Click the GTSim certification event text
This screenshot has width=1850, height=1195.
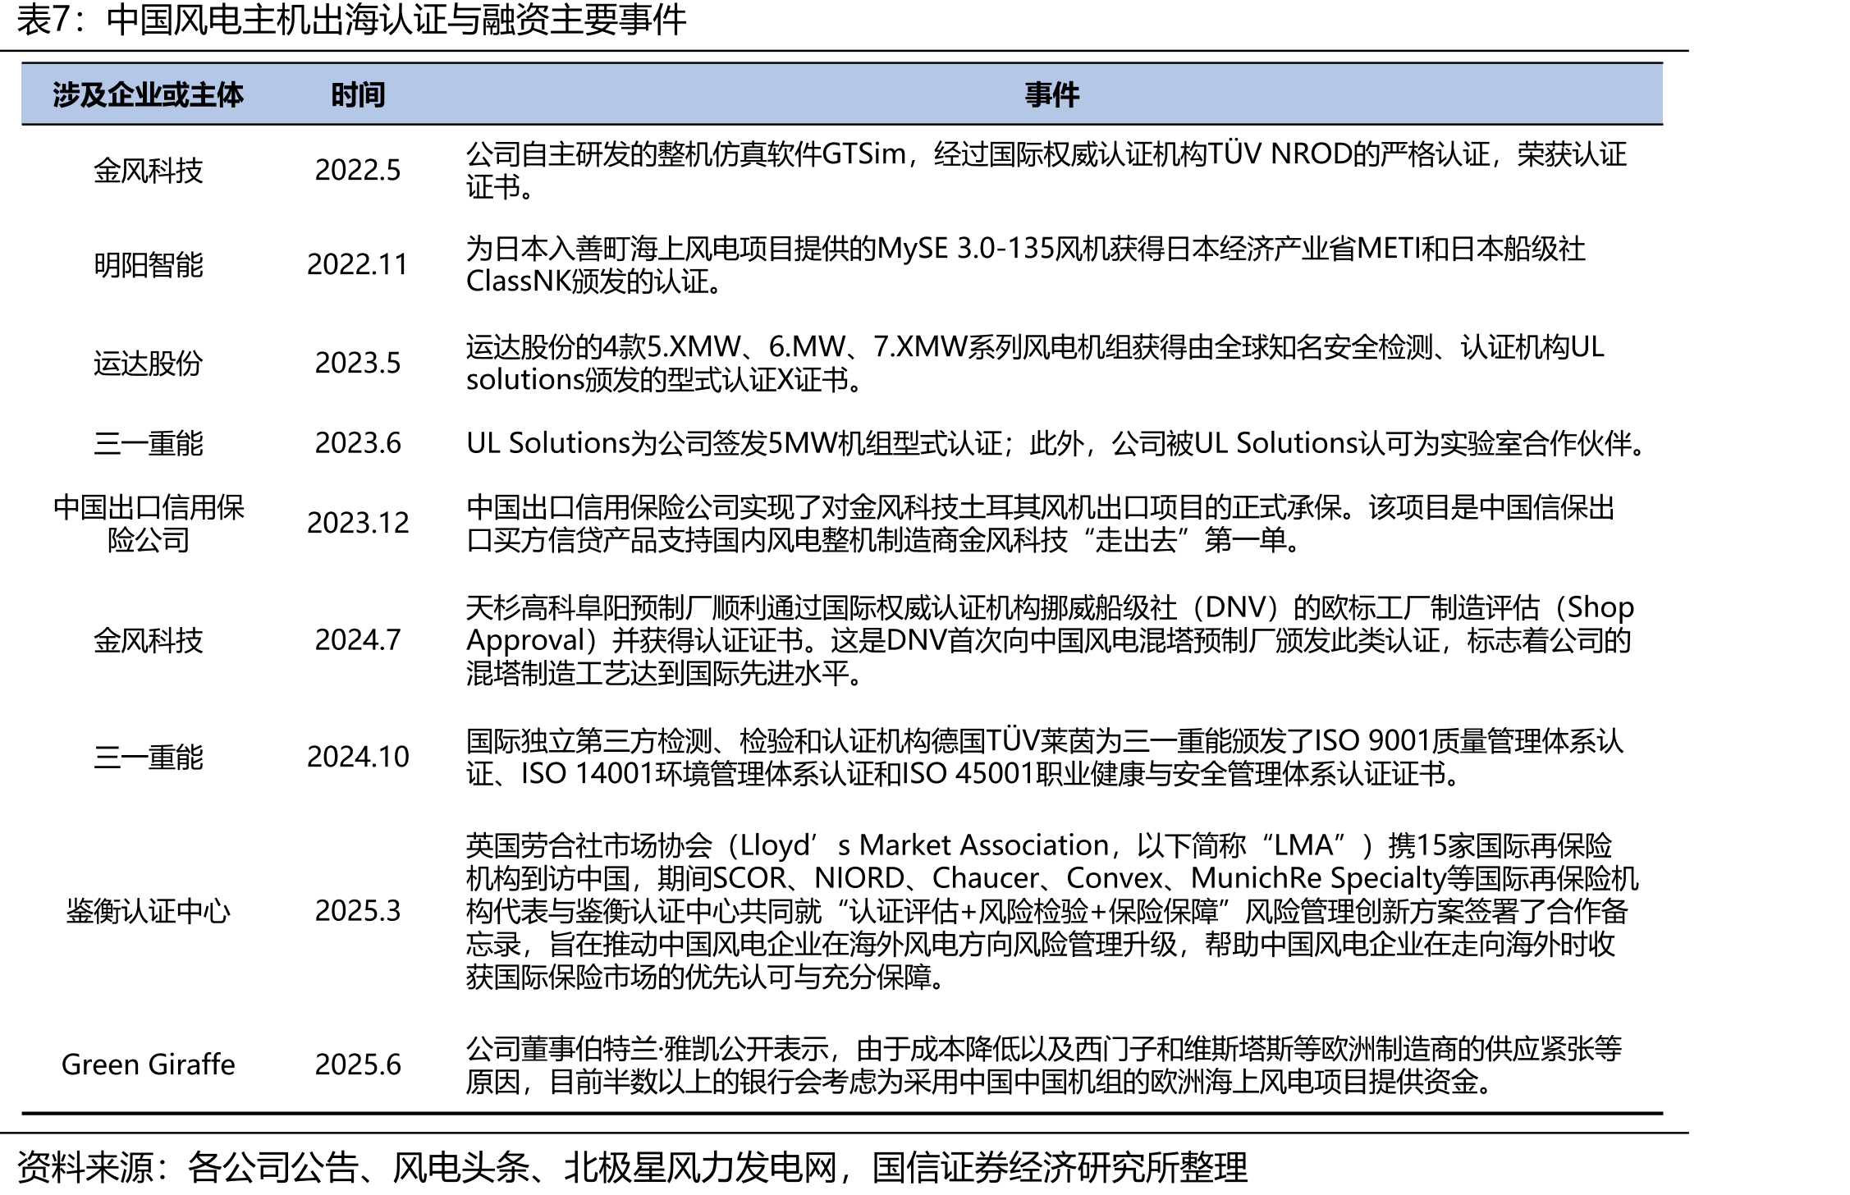tap(1046, 170)
